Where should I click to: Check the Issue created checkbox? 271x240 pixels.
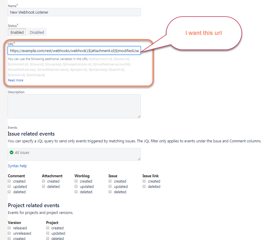(x=110, y=181)
